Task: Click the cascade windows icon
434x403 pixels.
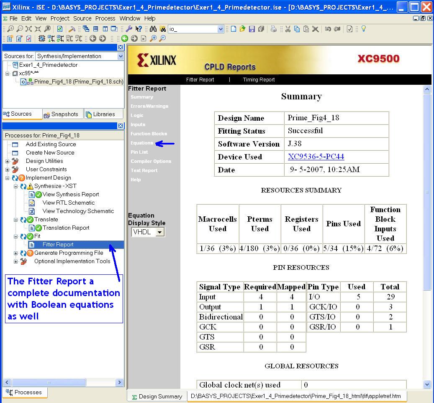Action: point(86,29)
